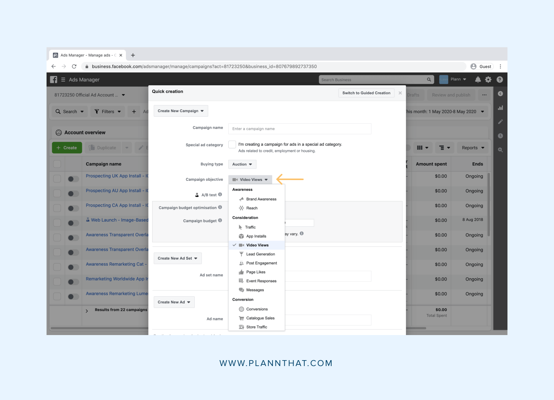Open the date range This month dropdown
Screen dimensions: 554x400
tap(445, 111)
